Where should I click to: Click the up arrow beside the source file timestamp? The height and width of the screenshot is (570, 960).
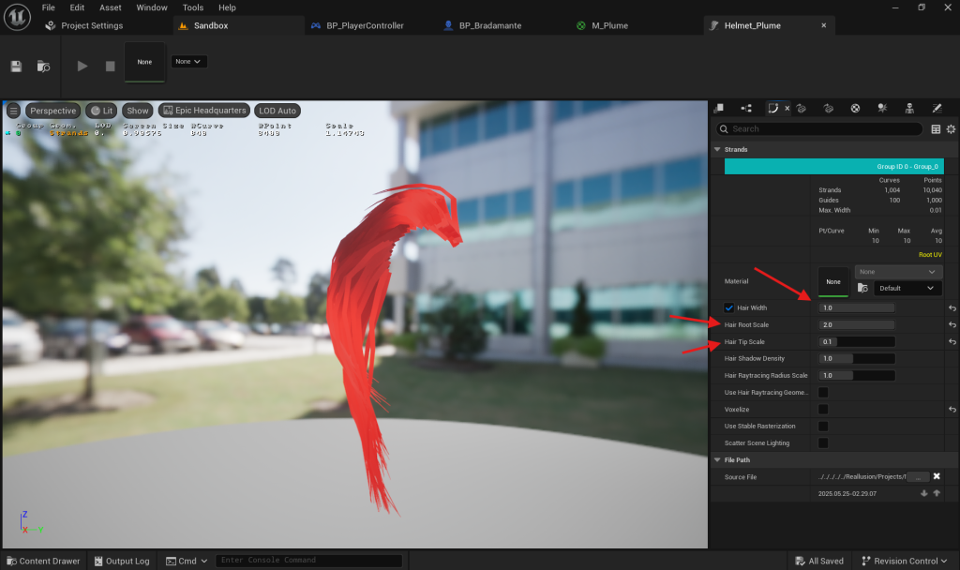tap(937, 493)
